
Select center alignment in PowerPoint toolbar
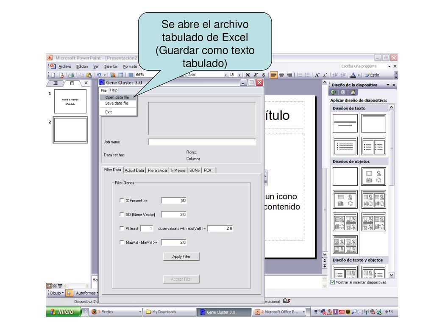[x=282, y=75]
